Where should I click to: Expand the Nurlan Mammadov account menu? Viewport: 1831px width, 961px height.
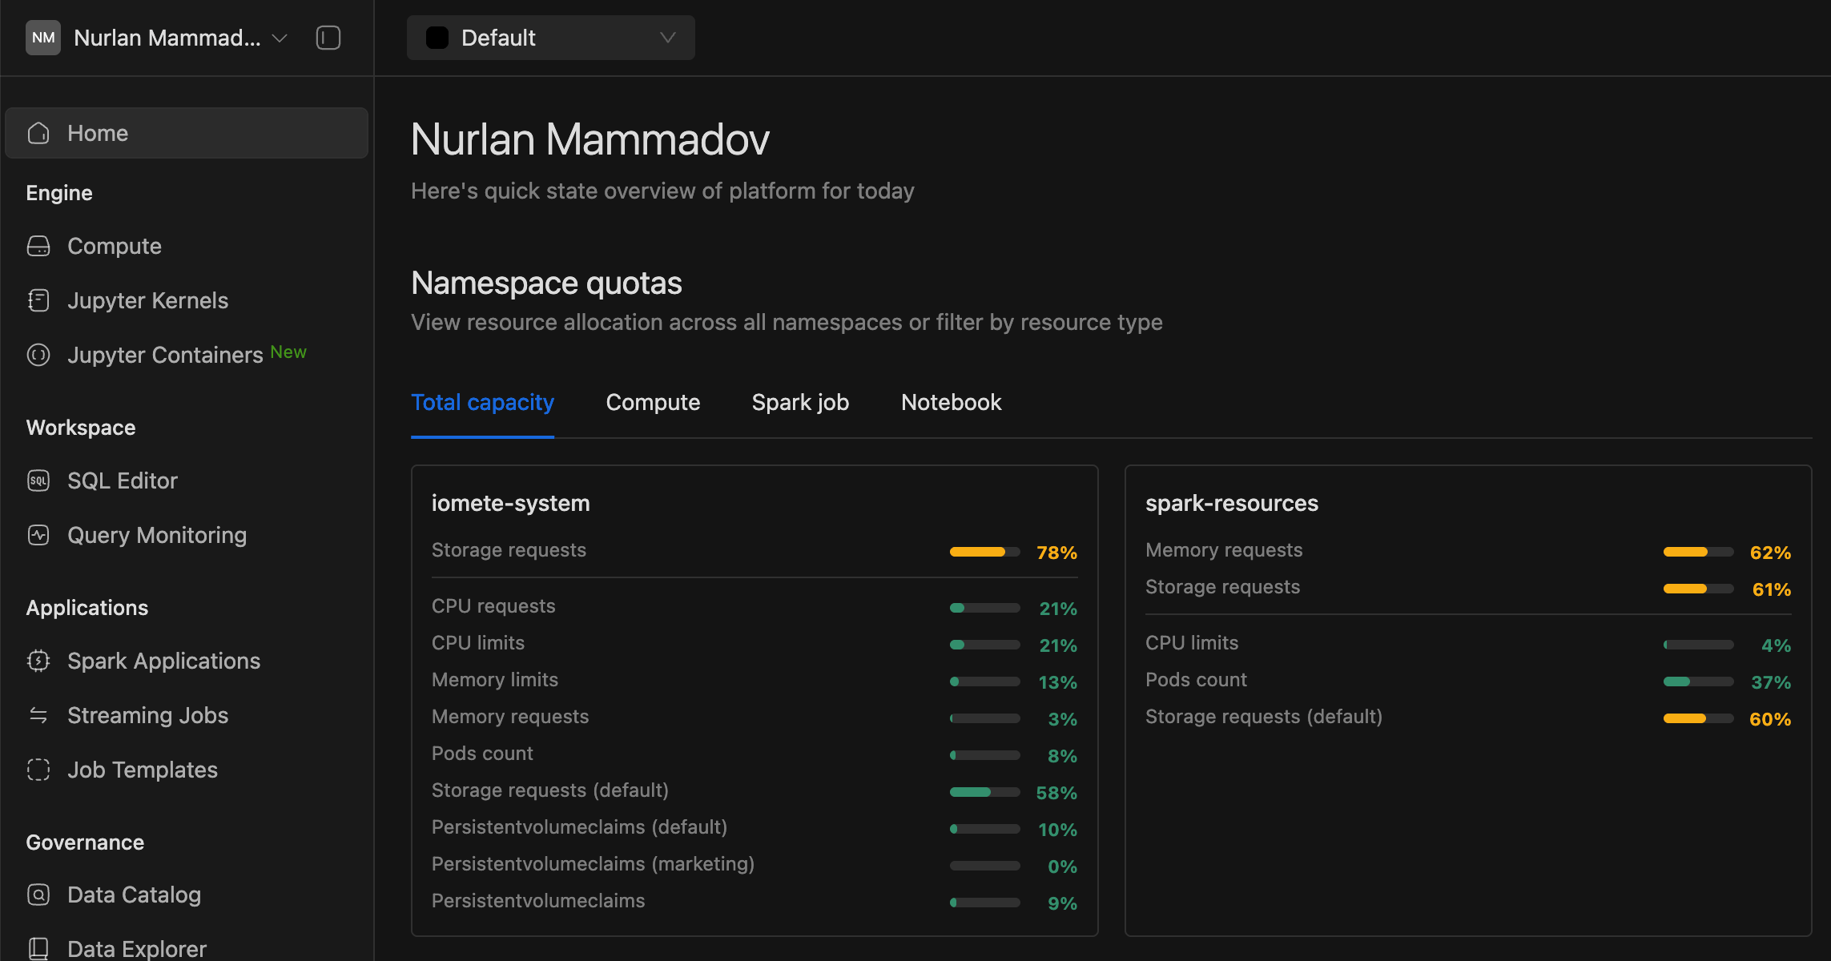pos(278,37)
